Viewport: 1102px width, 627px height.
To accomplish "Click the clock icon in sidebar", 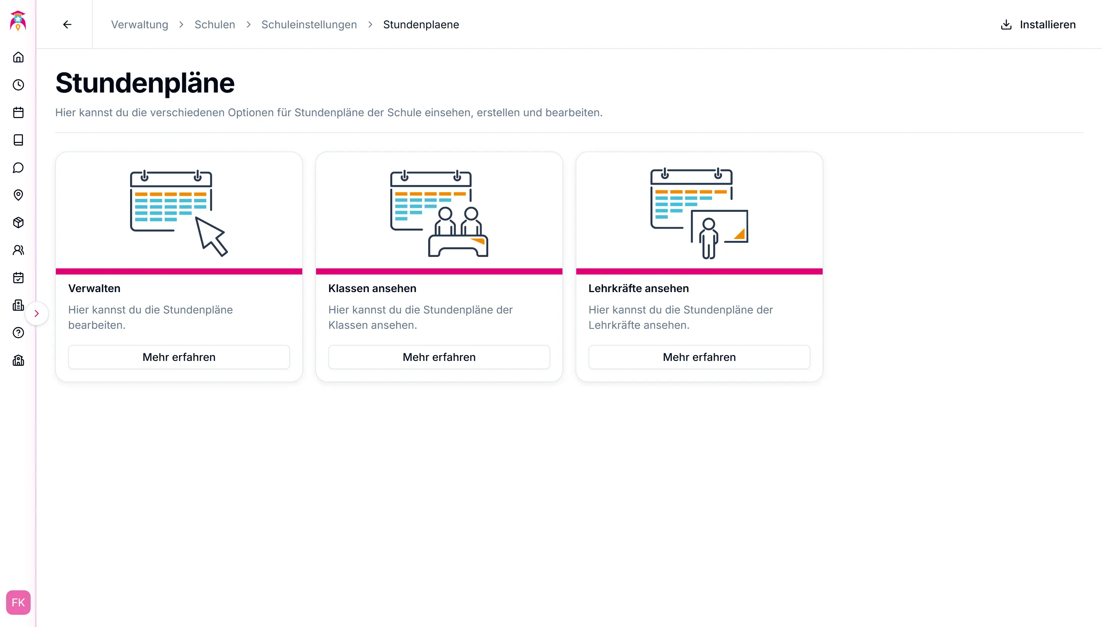I will tap(18, 85).
